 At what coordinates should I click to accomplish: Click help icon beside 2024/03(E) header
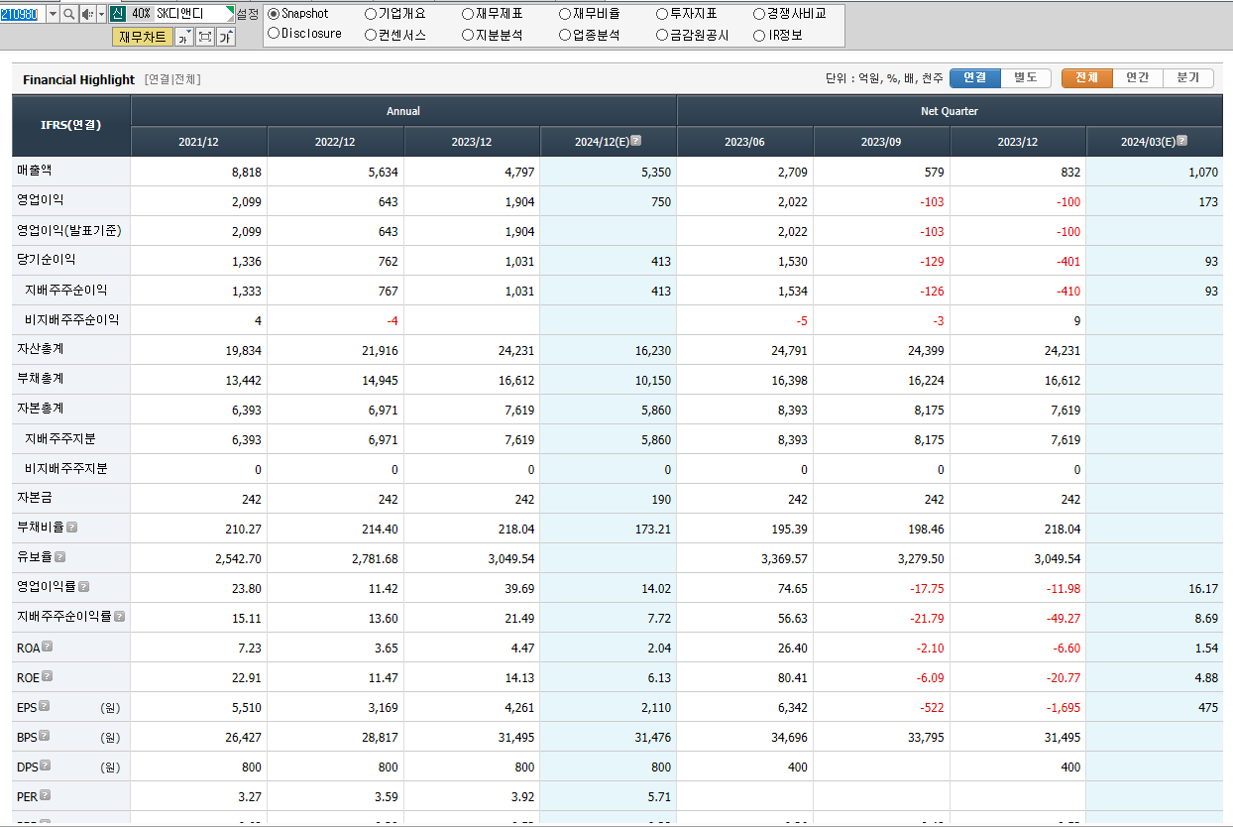(x=1181, y=141)
